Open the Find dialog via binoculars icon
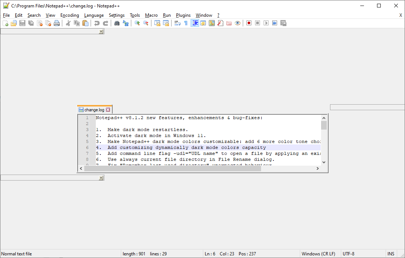The image size is (405, 258). click(117, 23)
